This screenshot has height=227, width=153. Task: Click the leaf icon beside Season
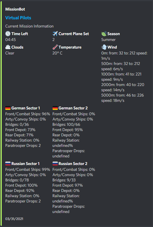pos(104,34)
